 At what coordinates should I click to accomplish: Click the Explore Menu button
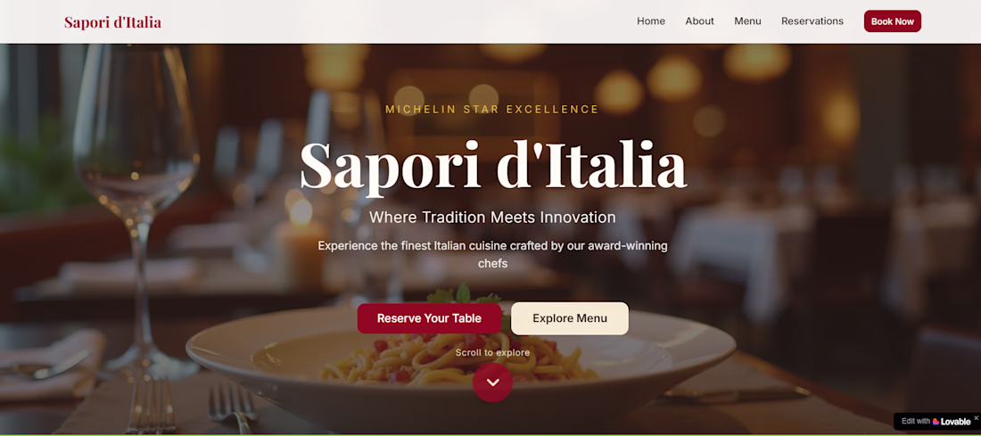coord(570,318)
